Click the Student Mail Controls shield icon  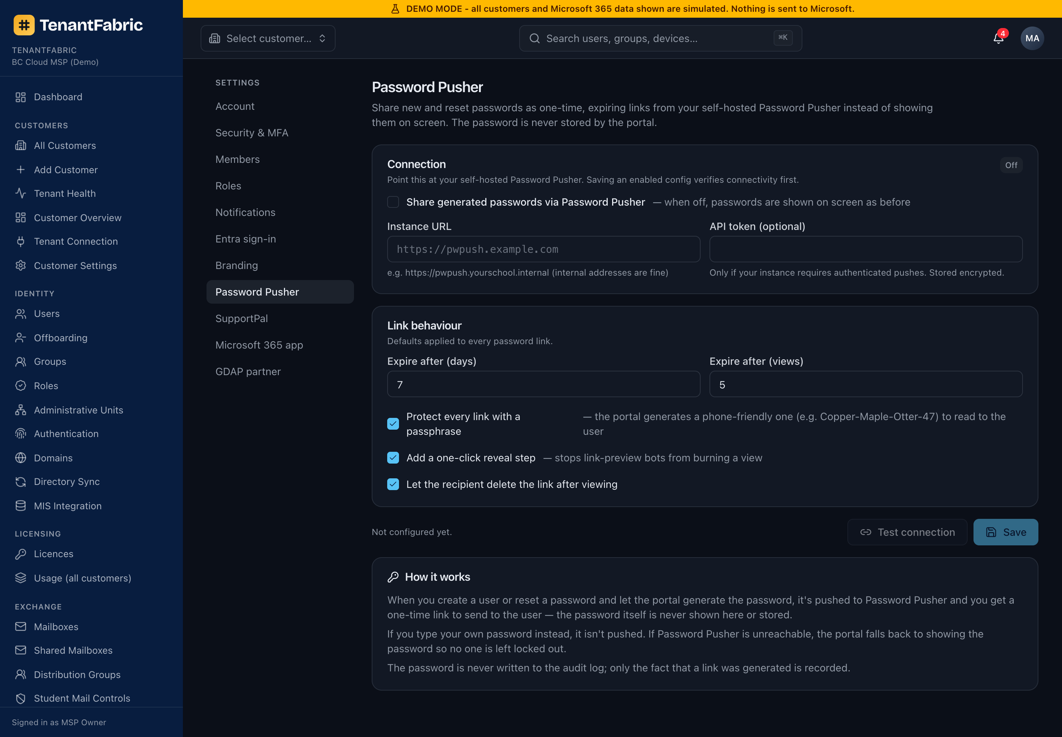pos(20,698)
